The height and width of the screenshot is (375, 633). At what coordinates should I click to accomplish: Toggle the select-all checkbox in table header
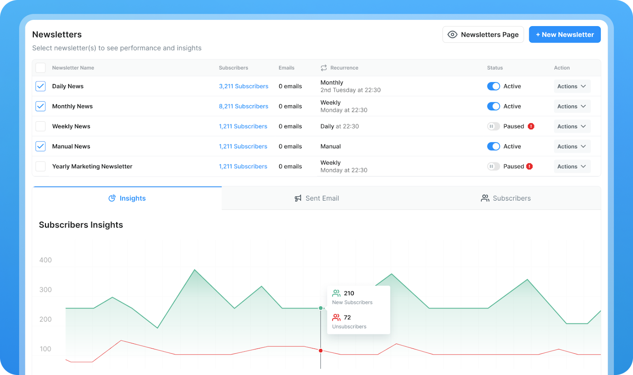[x=40, y=68]
